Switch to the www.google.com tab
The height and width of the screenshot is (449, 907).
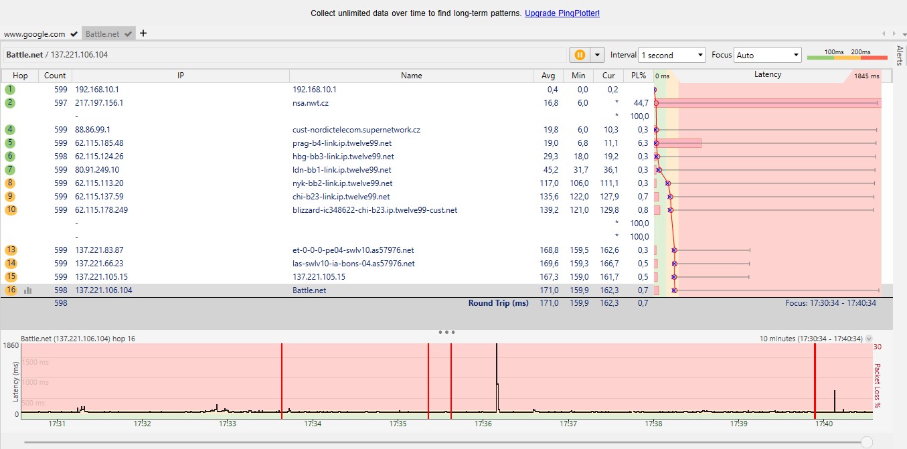(x=35, y=33)
